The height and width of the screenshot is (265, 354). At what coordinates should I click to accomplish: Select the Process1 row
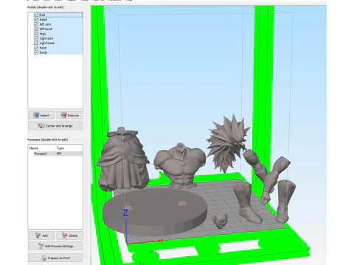(x=55, y=154)
